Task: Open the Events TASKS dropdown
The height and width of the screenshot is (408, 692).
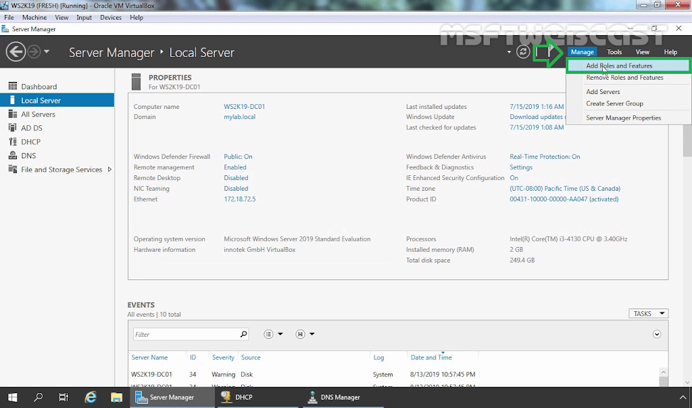Action: [x=648, y=313]
